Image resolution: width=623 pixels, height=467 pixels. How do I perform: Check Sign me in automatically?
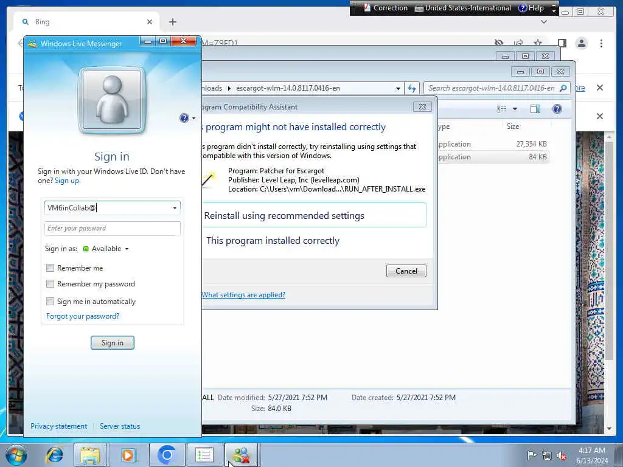pos(50,302)
